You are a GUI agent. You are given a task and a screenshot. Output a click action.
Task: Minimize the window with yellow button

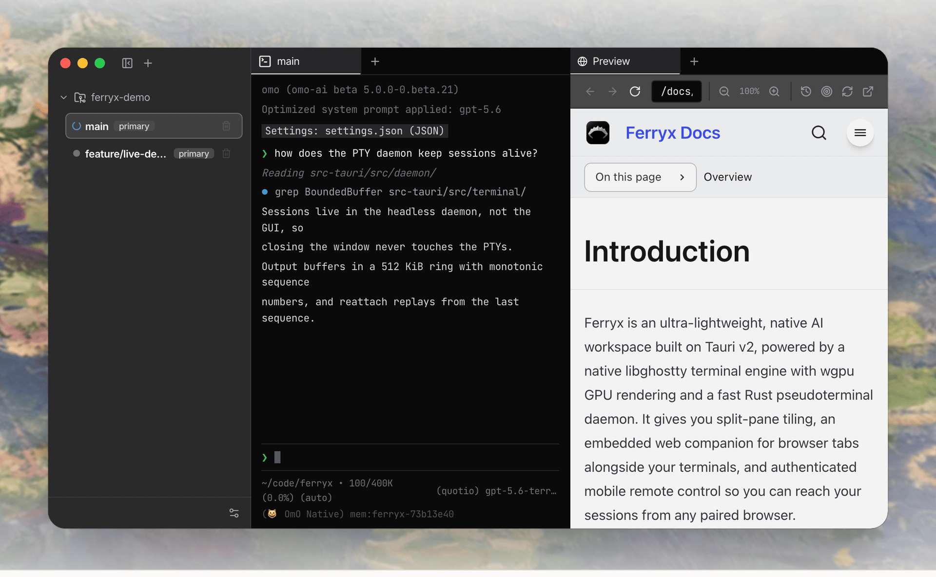click(82, 63)
